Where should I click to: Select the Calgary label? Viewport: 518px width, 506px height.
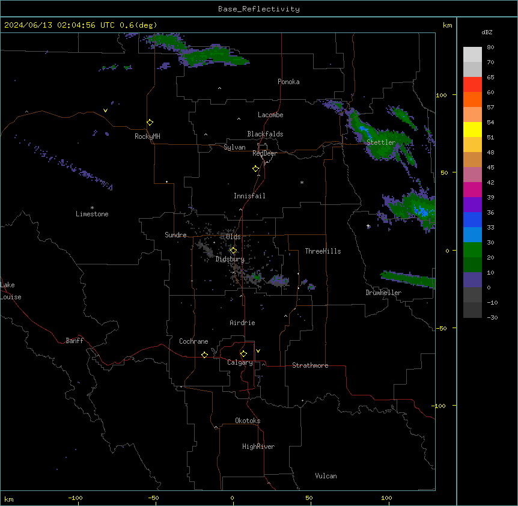(x=240, y=362)
